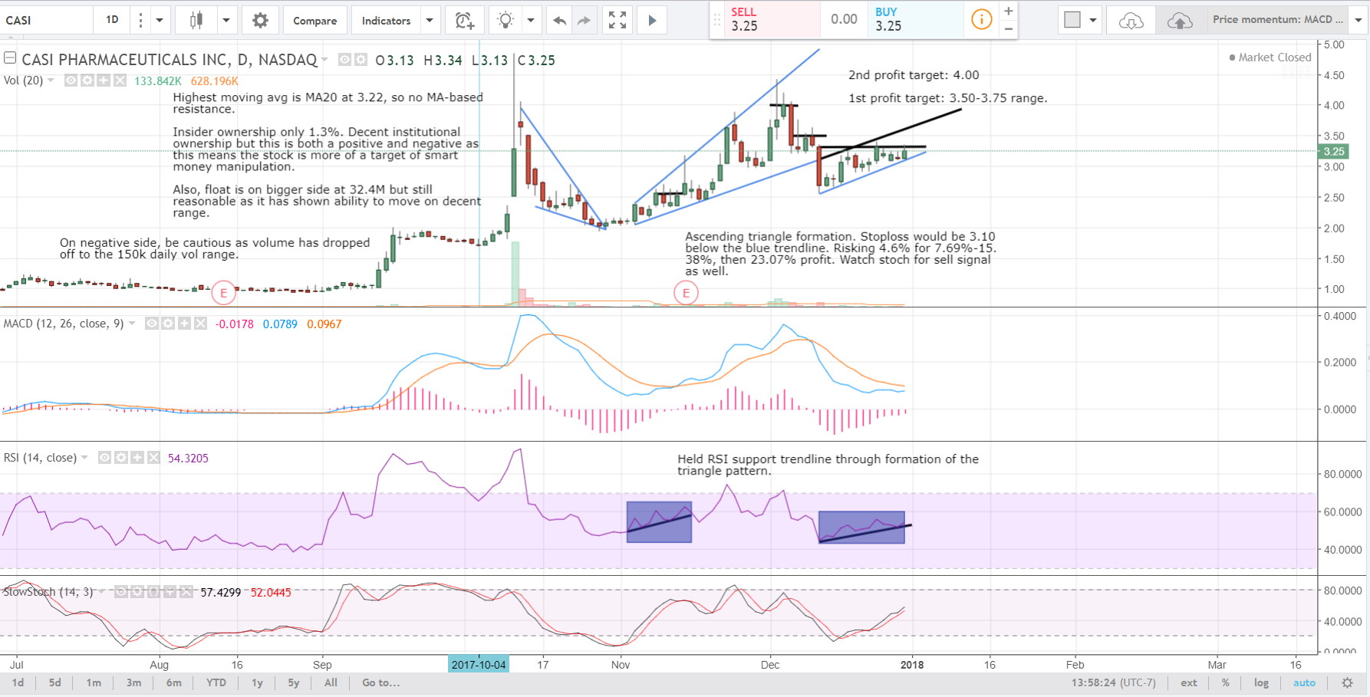This screenshot has height=697, width=1370.
Task: Switch to the YTD time range
Action: tap(216, 682)
